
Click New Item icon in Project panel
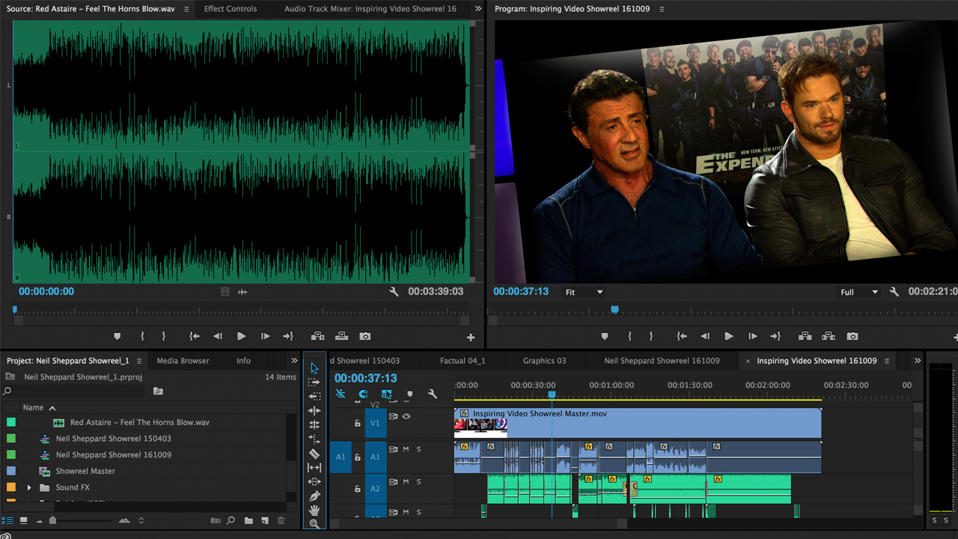click(x=265, y=520)
